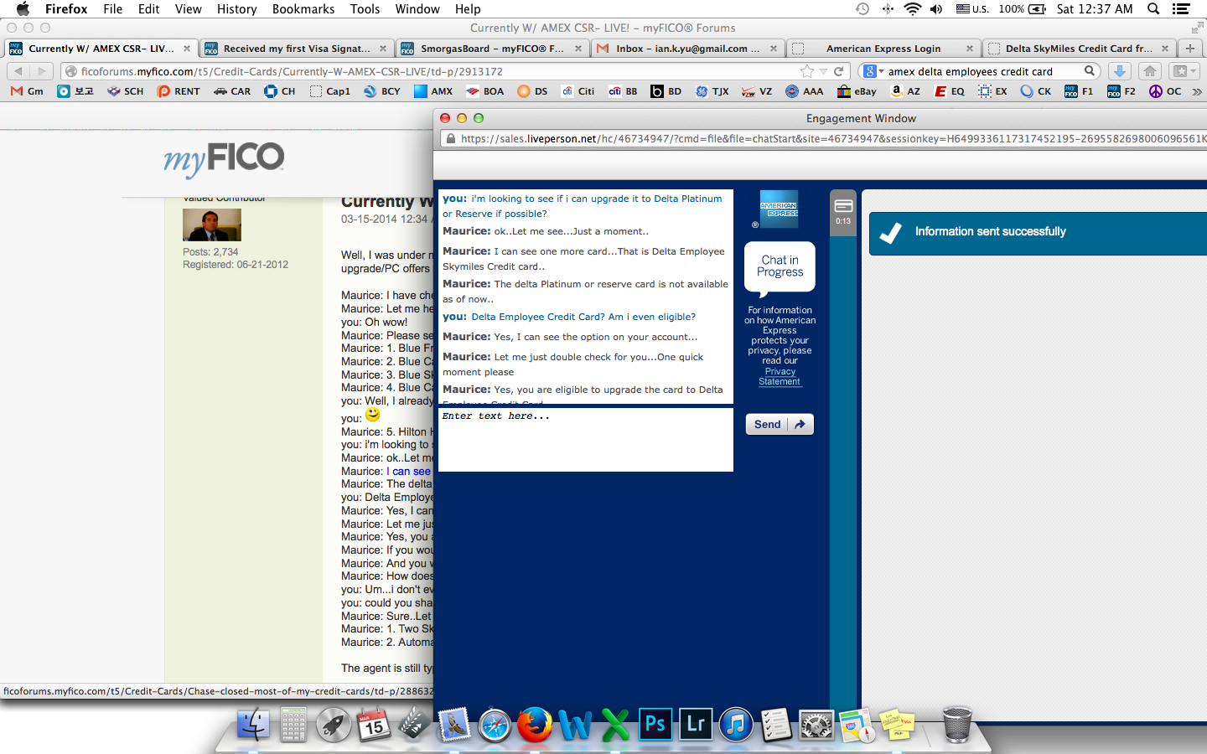Open the Apple menu

click(23, 9)
